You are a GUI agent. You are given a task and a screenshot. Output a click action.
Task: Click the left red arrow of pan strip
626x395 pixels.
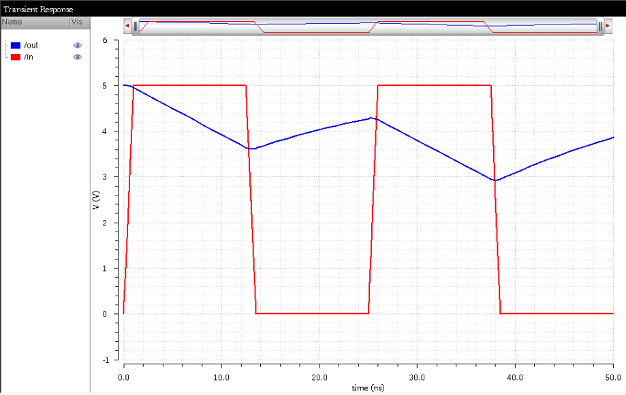[x=127, y=26]
